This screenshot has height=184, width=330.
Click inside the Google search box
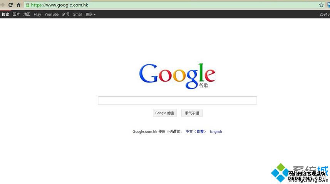[178, 100]
